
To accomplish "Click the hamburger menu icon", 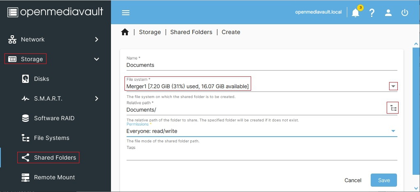I will coord(126,12).
